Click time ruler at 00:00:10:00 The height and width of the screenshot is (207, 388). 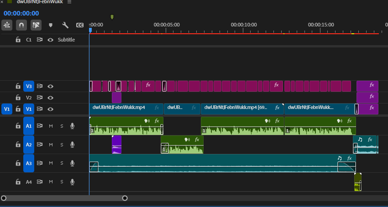[243, 25]
